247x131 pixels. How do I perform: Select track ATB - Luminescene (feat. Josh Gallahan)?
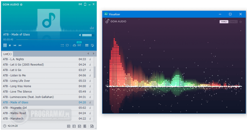point(47,97)
